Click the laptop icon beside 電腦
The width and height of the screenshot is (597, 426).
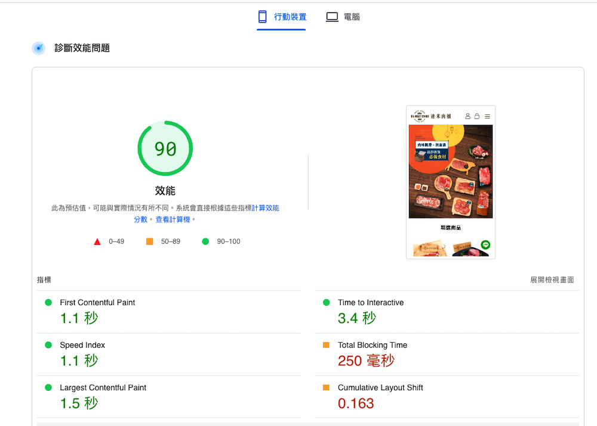coord(332,17)
